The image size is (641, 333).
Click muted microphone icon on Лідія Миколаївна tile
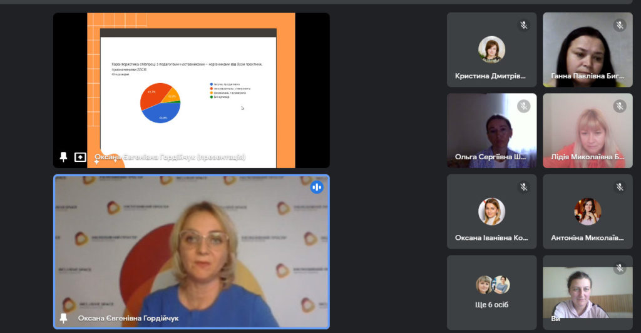[620, 106]
